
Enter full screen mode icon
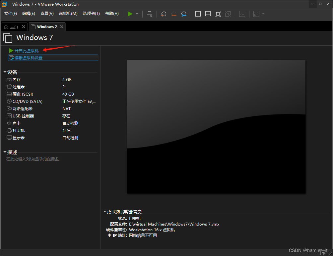point(218,14)
